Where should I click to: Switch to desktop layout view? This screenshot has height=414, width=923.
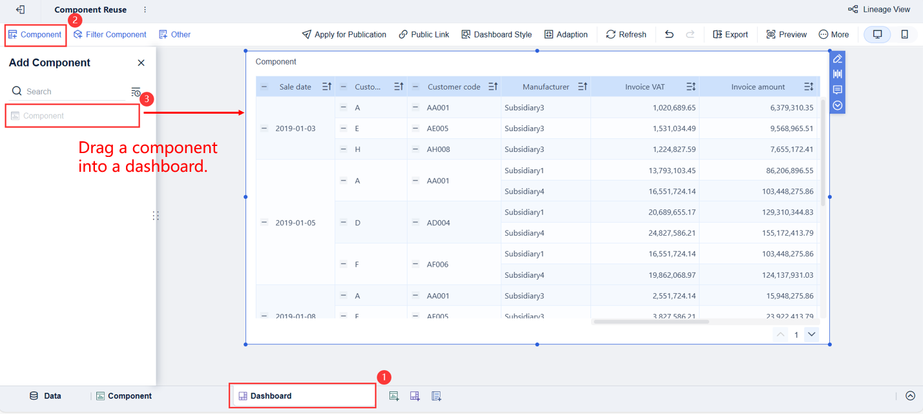click(x=877, y=34)
